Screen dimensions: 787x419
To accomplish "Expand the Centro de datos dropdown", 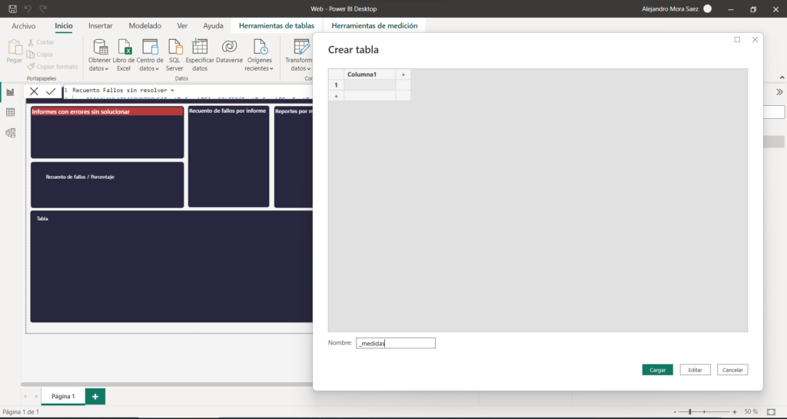I will click(x=150, y=68).
